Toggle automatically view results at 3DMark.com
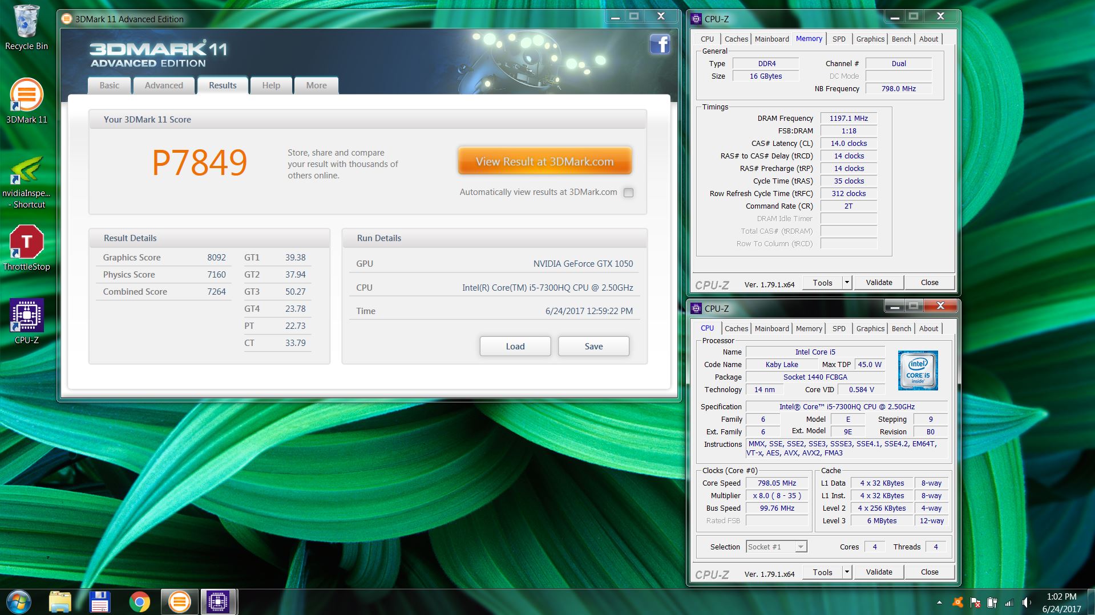Viewport: 1095px width, 615px height. pos(628,193)
